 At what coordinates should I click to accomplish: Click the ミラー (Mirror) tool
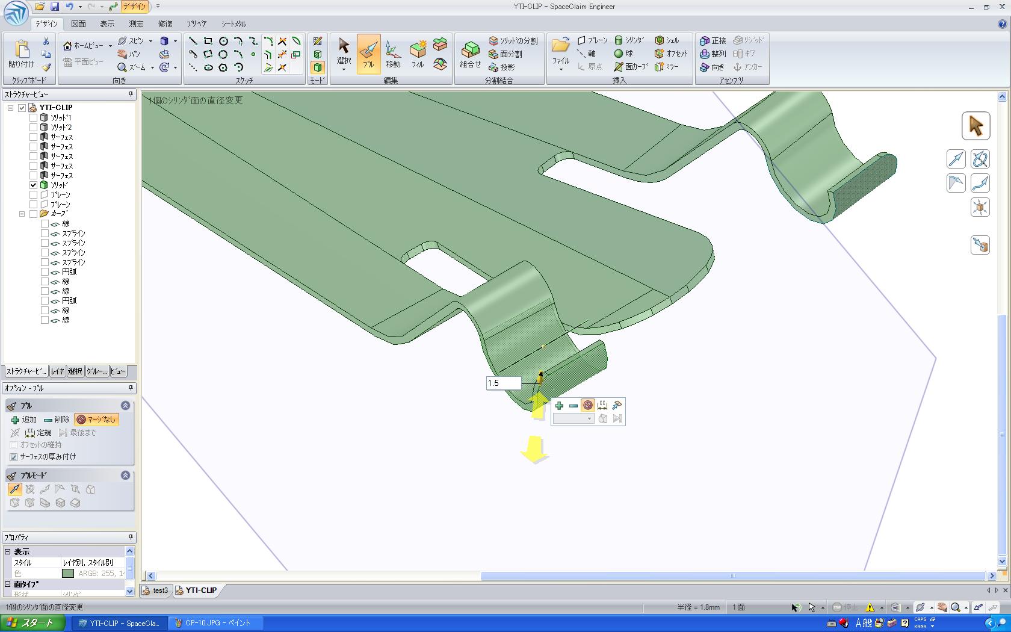pyautogui.click(x=667, y=67)
